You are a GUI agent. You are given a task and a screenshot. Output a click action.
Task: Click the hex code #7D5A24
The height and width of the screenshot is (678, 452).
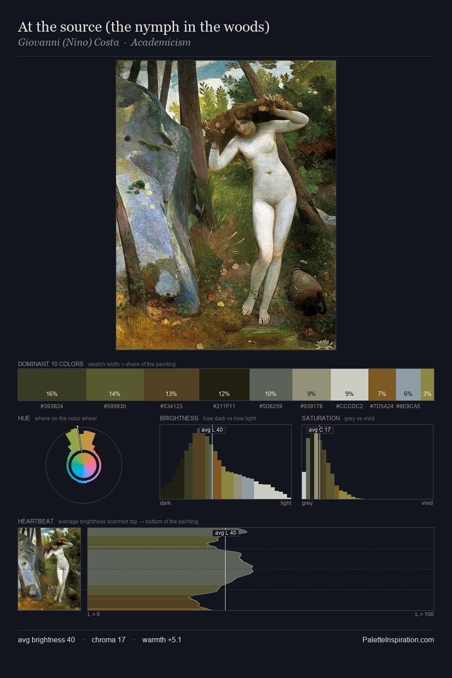click(x=382, y=406)
